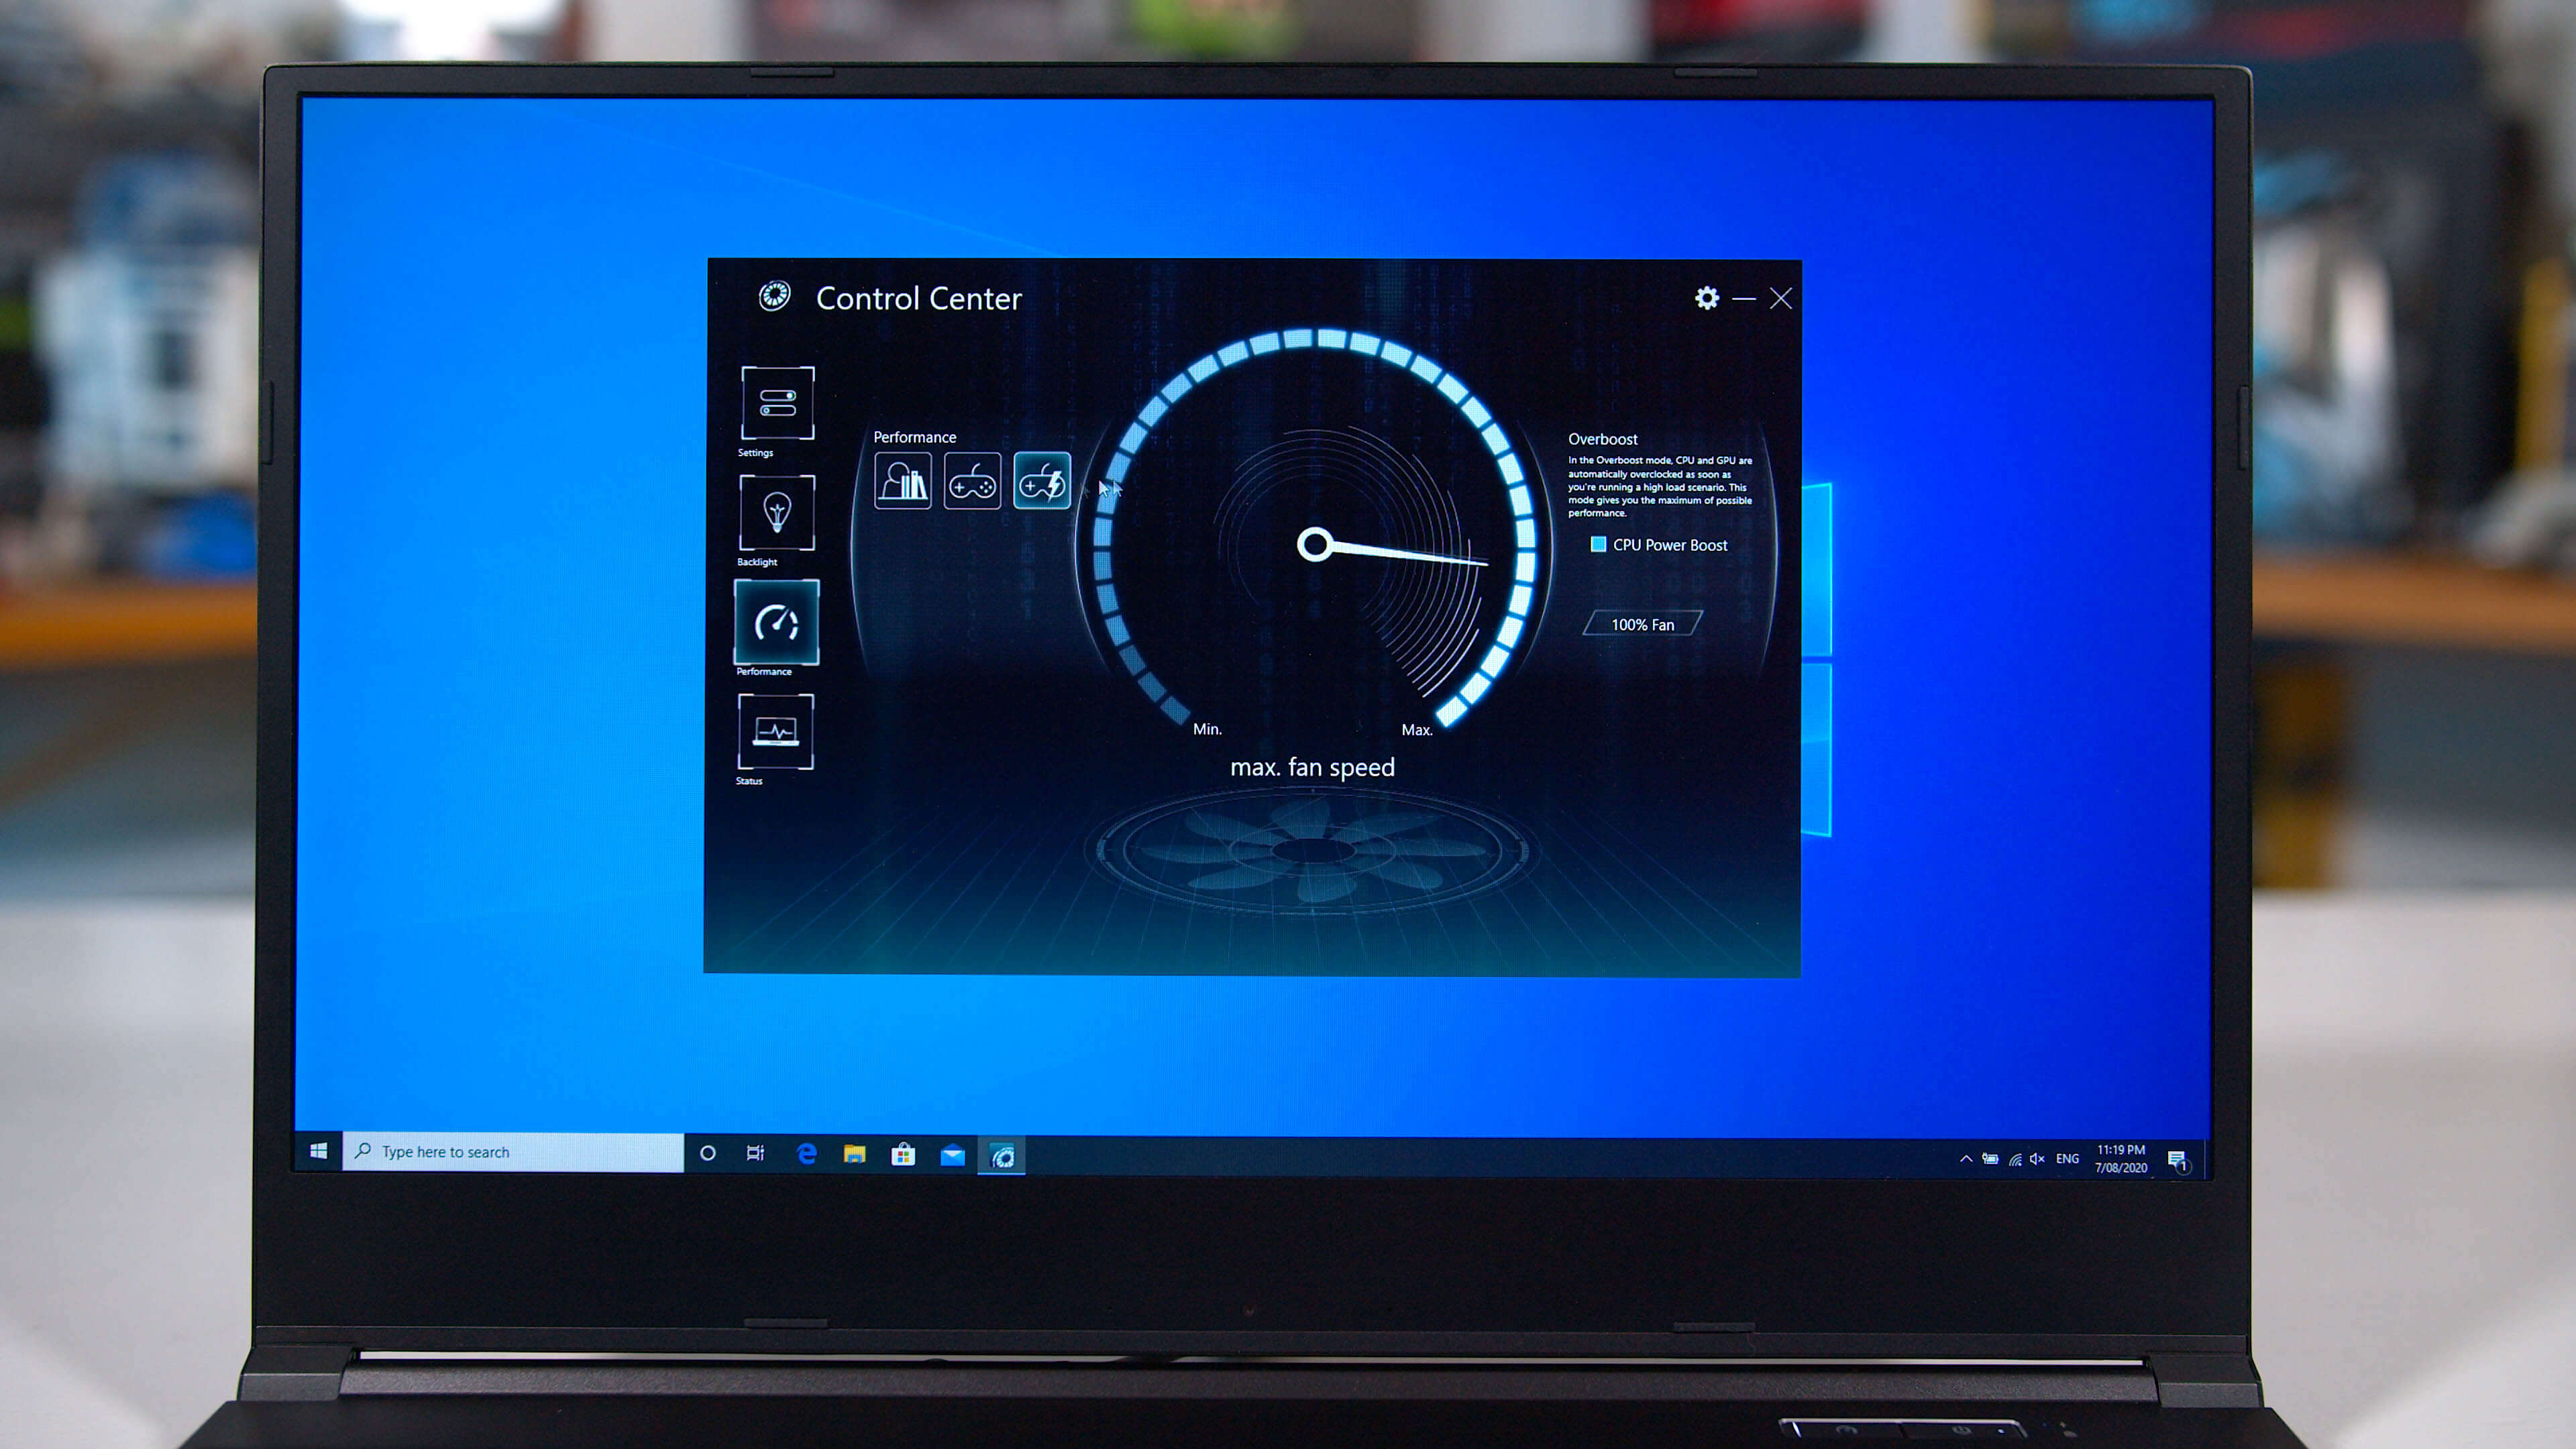
Task: Select the Office performance mode icon
Action: pyautogui.click(x=902, y=482)
